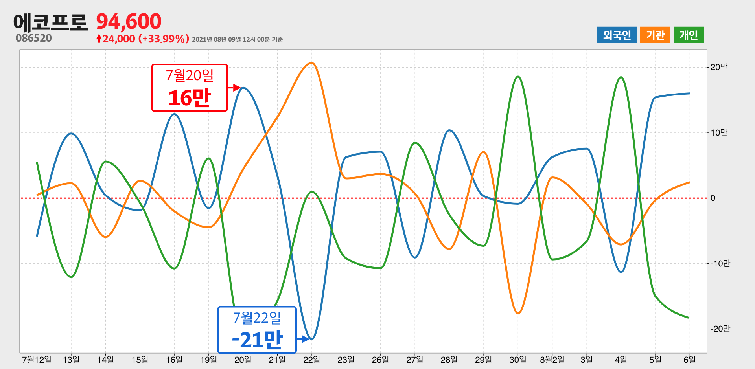Click the current price 94,600
The width and height of the screenshot is (755, 369).
[x=129, y=21]
